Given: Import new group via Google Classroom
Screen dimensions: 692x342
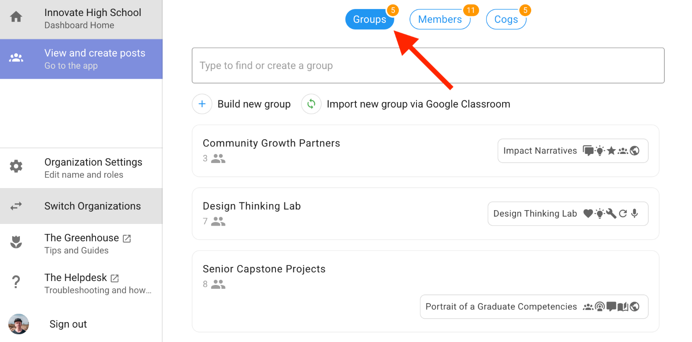Looking at the screenshot, I should coord(418,104).
